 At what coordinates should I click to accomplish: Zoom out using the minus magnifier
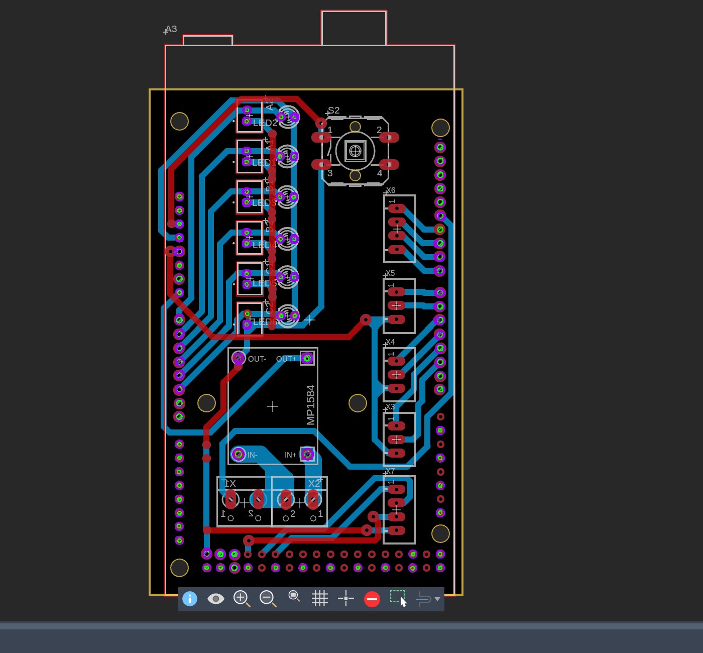[x=268, y=599]
